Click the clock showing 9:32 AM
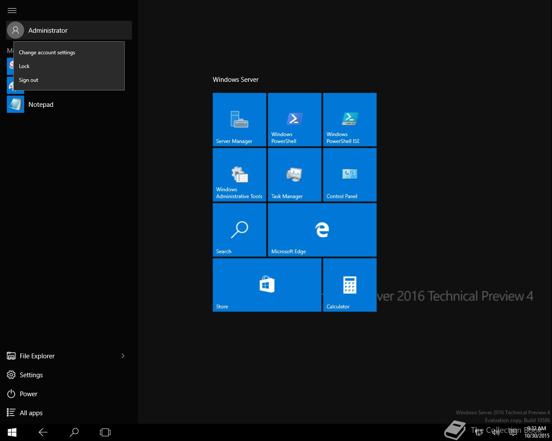This screenshot has width=552, height=441. click(x=537, y=432)
